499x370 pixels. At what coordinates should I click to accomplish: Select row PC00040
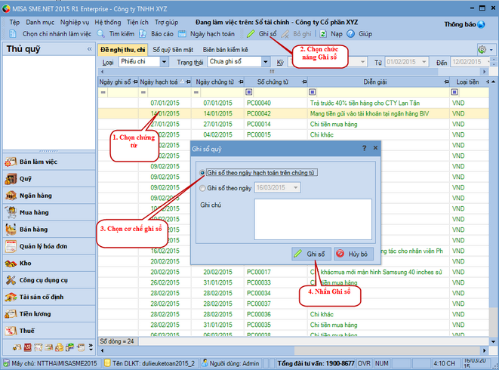tap(294, 103)
